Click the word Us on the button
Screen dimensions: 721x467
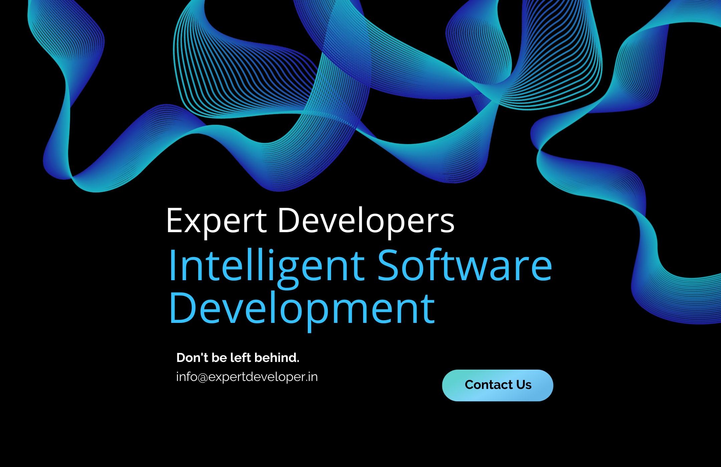click(524, 385)
